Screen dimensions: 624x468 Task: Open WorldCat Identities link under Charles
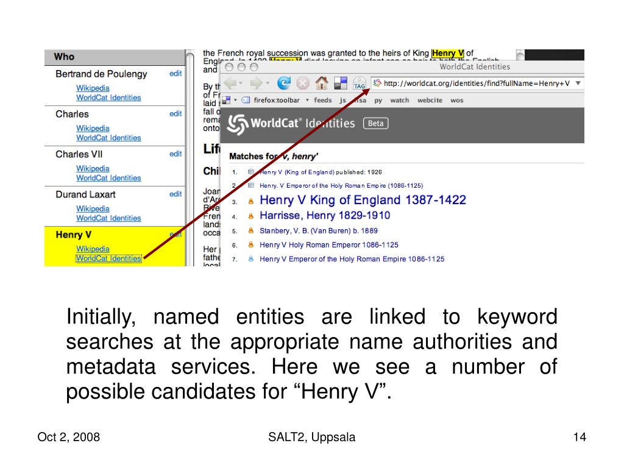point(108,138)
